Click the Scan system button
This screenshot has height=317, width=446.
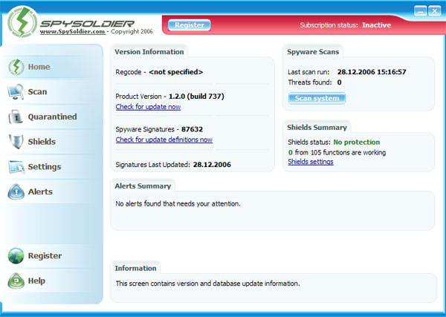[317, 98]
